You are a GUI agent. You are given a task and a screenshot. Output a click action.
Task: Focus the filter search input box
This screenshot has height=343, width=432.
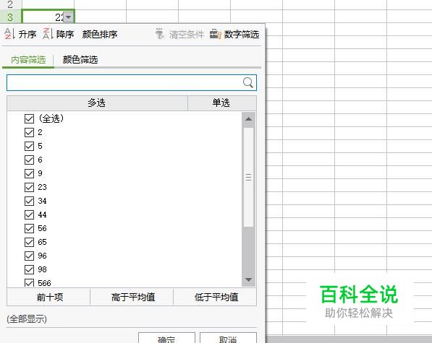(x=132, y=82)
